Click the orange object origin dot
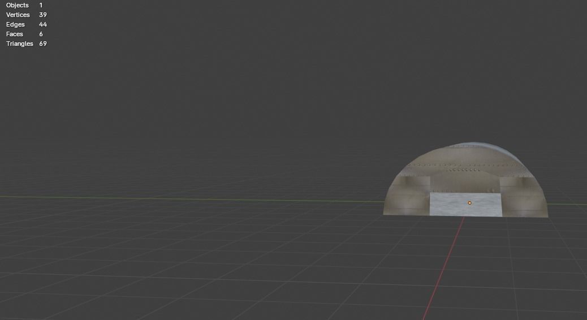The image size is (587, 320). pos(469,203)
